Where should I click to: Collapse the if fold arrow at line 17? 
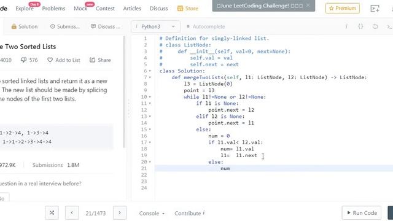[150, 142]
